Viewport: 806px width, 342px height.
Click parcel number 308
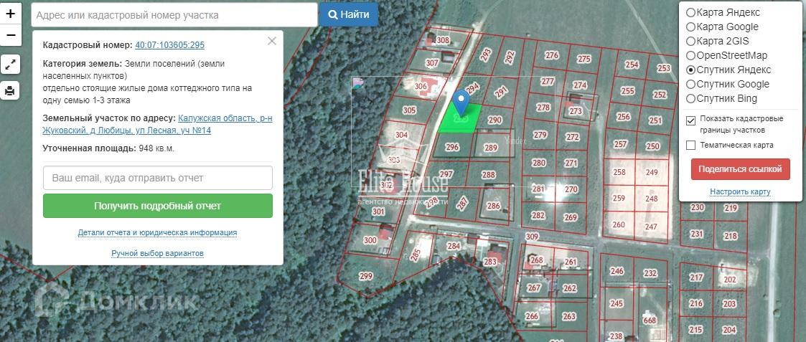pyautogui.click(x=443, y=40)
